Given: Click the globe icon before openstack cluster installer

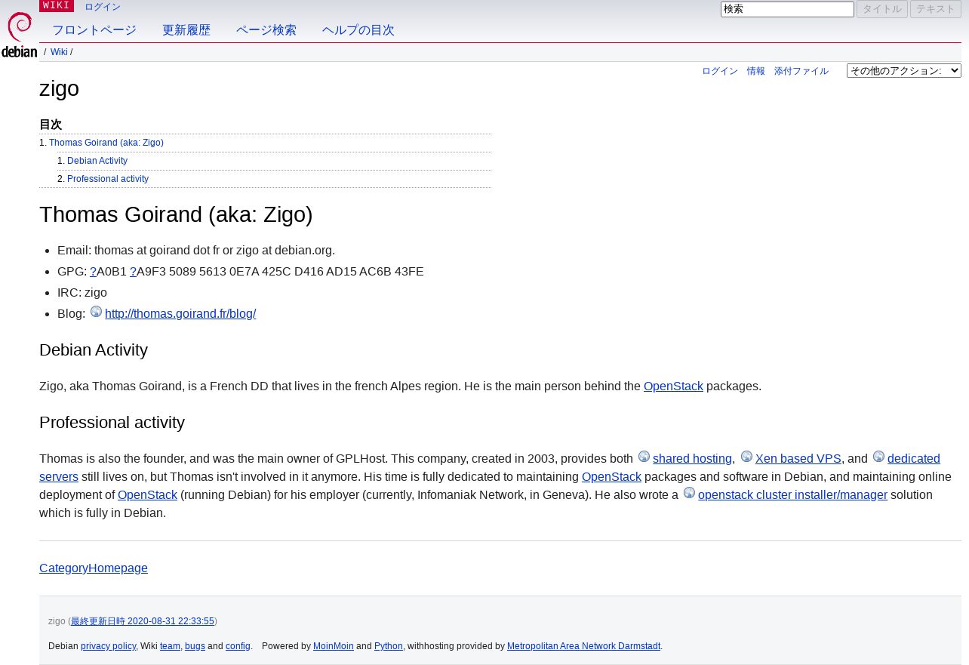Looking at the screenshot, I should 689,493.
